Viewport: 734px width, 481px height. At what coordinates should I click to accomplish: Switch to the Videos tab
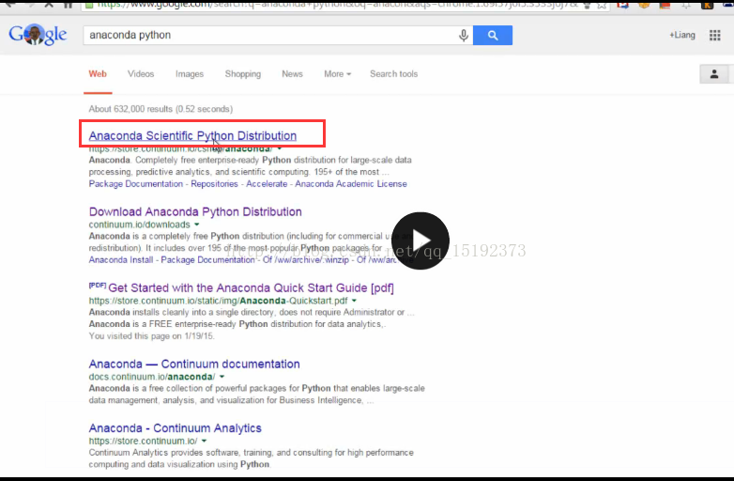point(141,74)
